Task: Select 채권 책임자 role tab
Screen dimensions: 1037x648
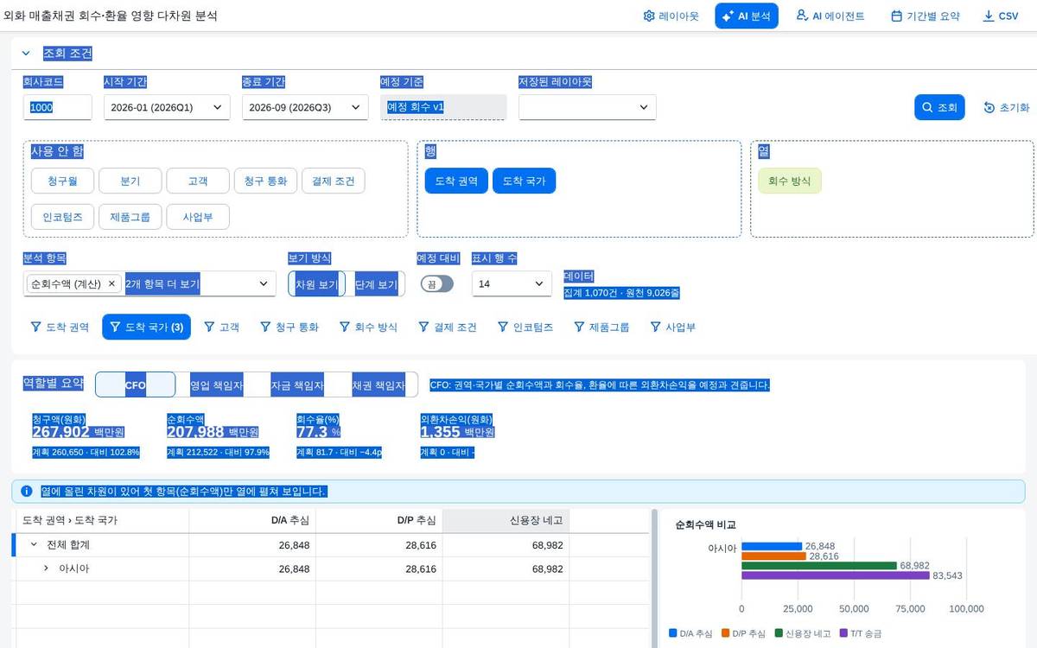Action: (x=378, y=385)
